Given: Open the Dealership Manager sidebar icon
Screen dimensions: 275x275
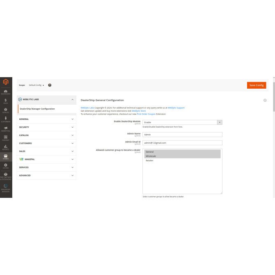Looking at the screenshot, I should click(6, 188).
